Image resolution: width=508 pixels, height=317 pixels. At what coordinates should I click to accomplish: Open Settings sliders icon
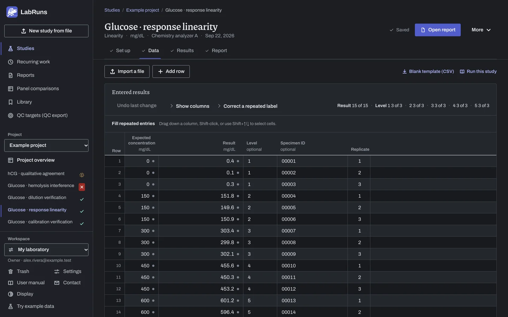(x=57, y=272)
